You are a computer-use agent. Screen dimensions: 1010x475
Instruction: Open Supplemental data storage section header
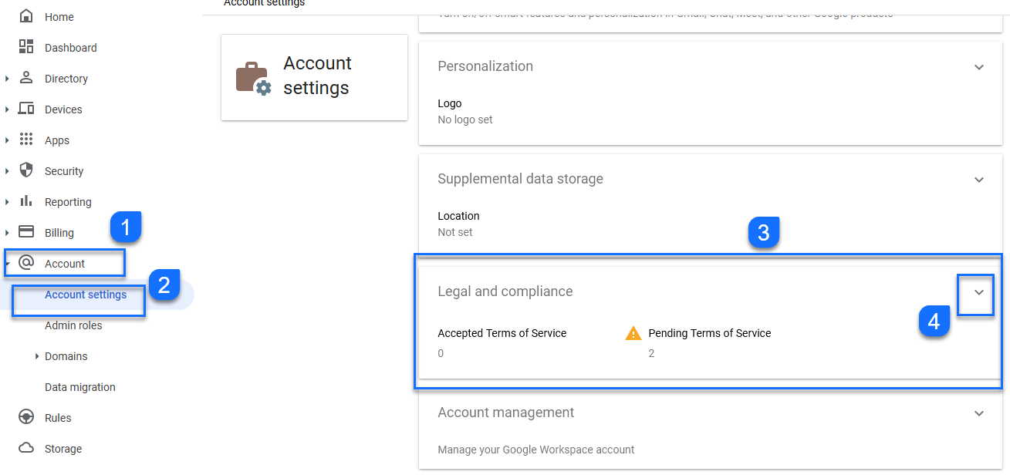[x=520, y=179]
